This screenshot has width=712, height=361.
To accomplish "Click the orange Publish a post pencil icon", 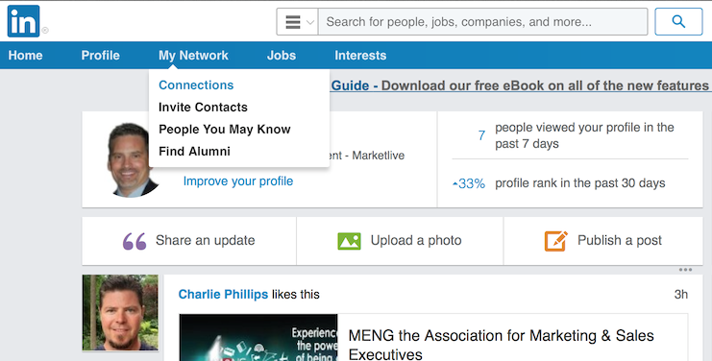I will (556, 240).
